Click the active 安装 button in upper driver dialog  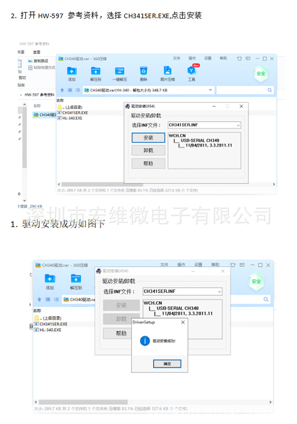(x=148, y=138)
